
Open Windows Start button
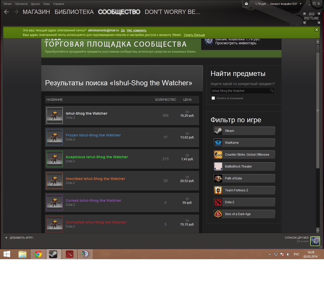pos(7,254)
